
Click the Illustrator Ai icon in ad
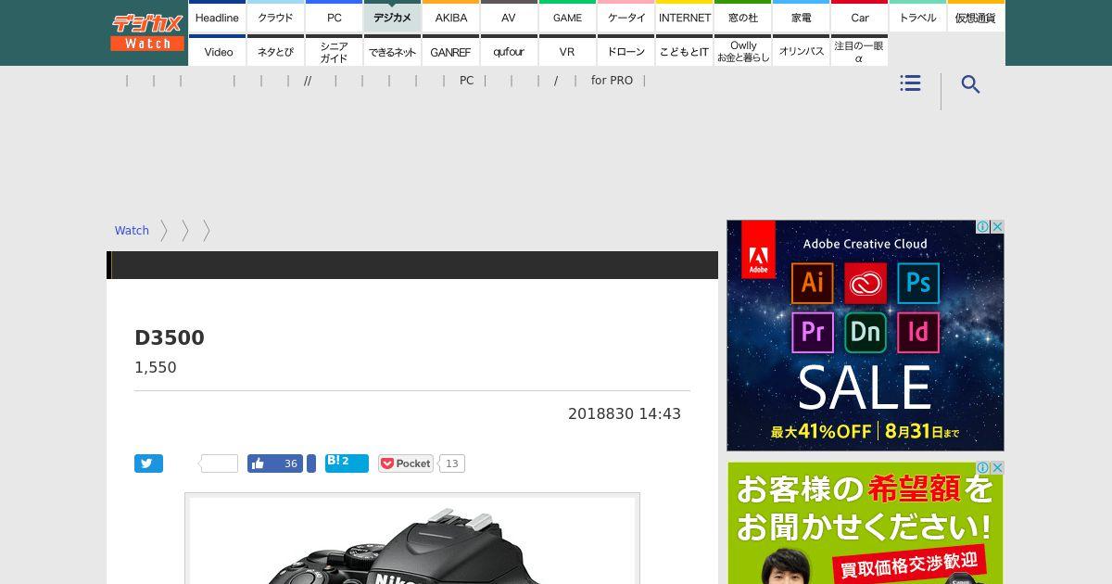pos(813,283)
